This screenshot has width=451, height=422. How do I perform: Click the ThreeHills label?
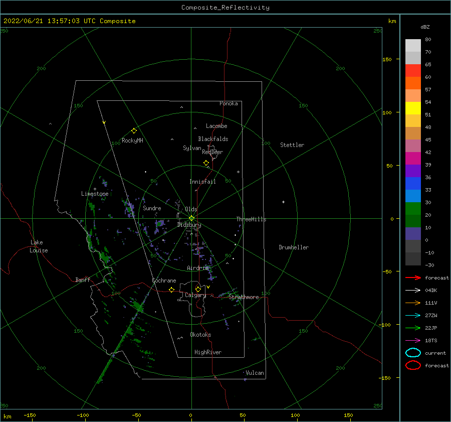(252, 219)
